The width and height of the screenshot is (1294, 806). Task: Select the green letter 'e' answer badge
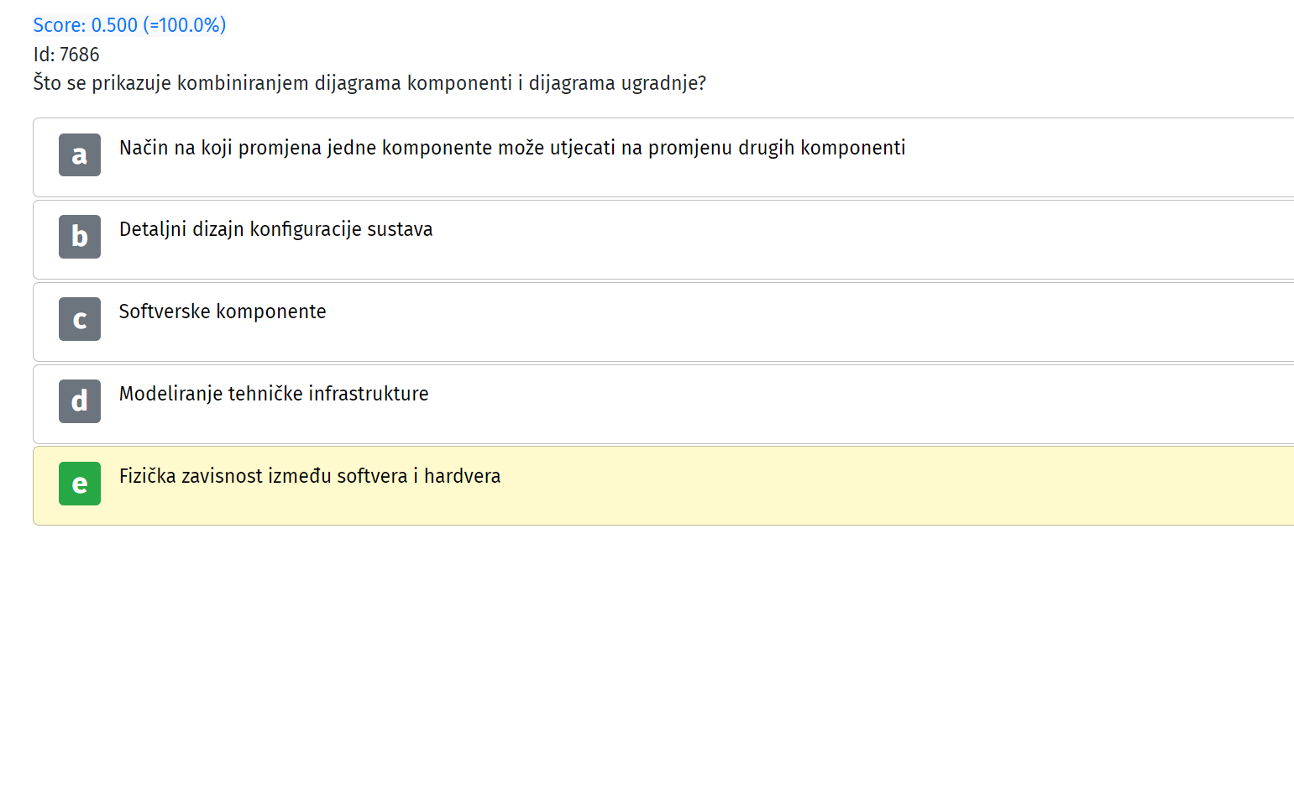click(80, 484)
